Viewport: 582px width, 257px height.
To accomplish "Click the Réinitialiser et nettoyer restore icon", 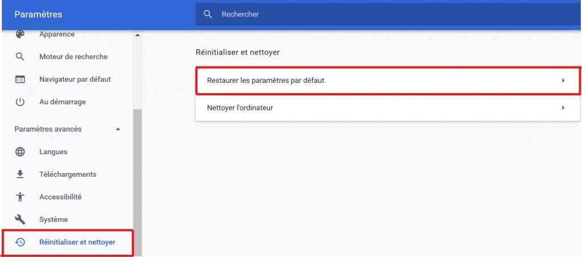I will (x=20, y=242).
